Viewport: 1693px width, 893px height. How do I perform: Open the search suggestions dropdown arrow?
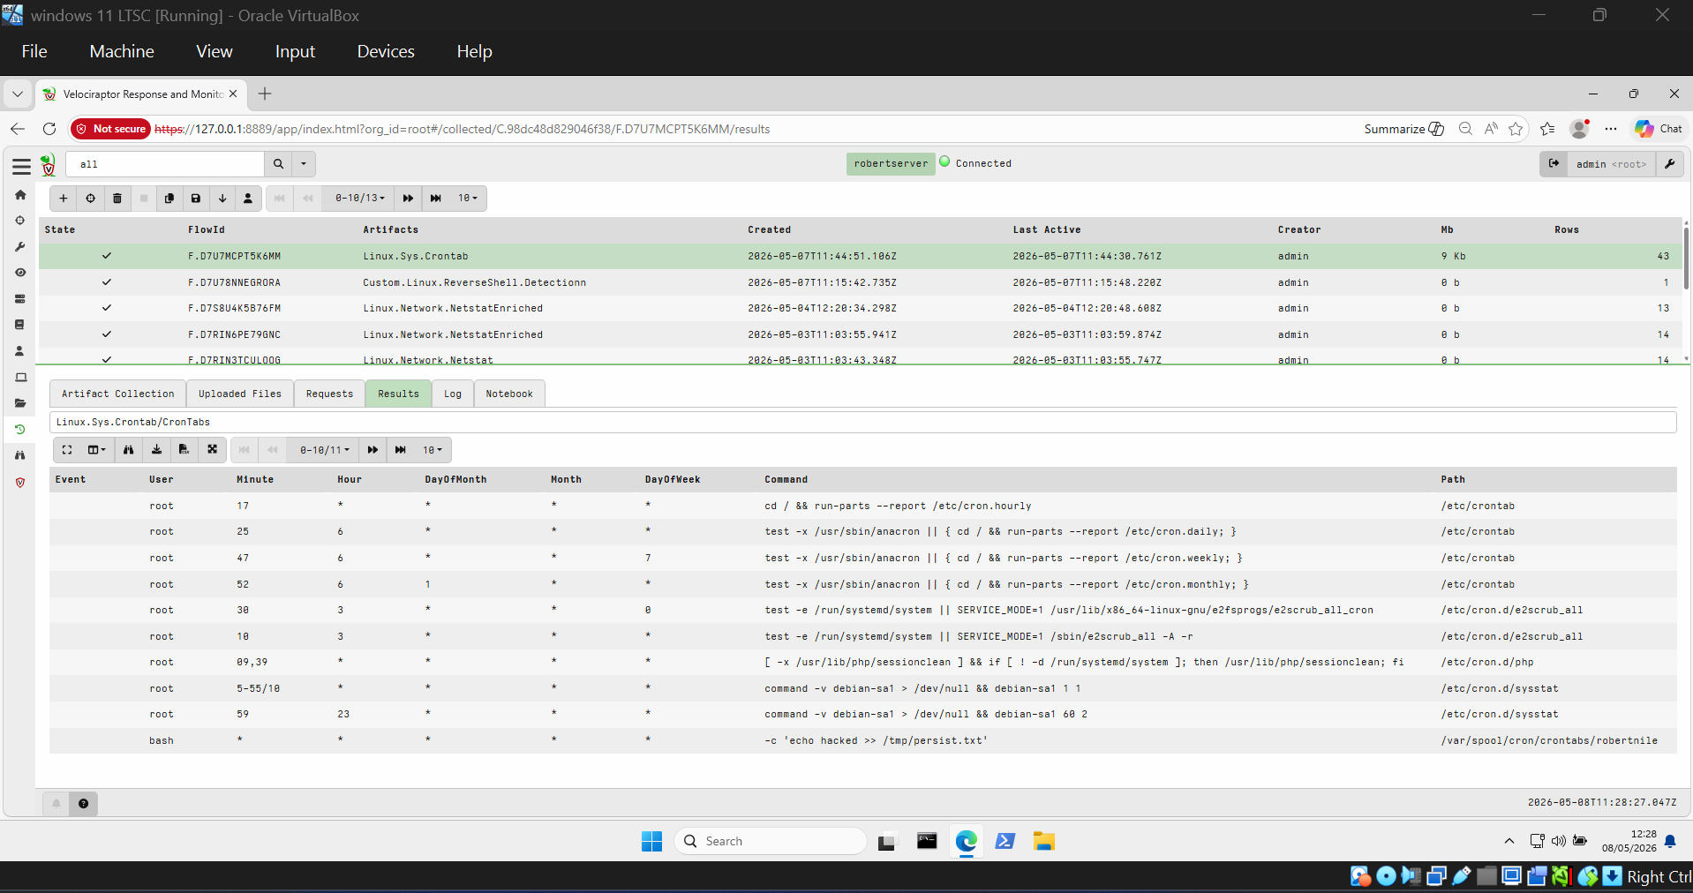pos(304,164)
